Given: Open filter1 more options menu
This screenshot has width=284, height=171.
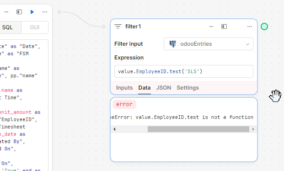Looking at the screenshot, I should click(250, 27).
